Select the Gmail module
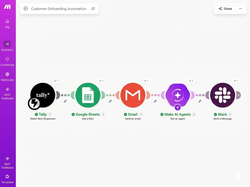250x187 pixels. [x=133, y=95]
